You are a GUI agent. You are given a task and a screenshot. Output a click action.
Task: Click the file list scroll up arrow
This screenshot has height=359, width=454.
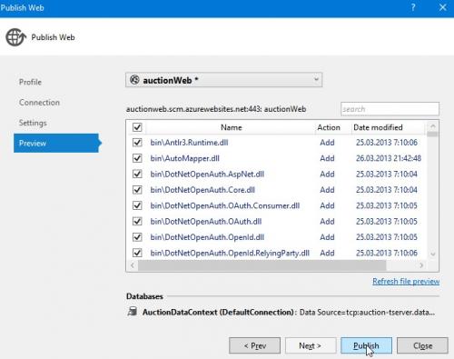(x=433, y=126)
